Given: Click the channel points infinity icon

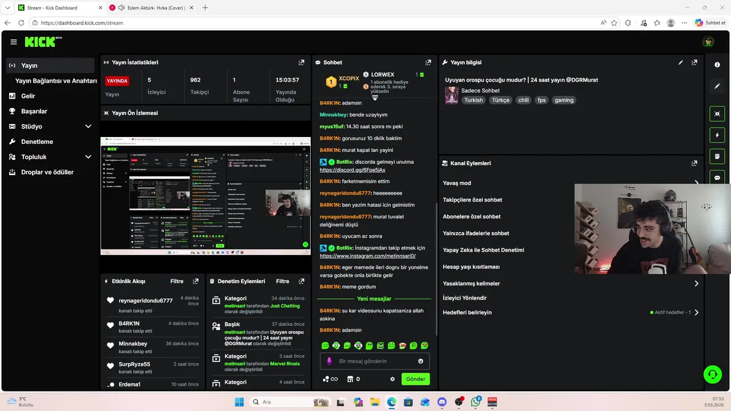Looking at the screenshot, I should click(330, 379).
